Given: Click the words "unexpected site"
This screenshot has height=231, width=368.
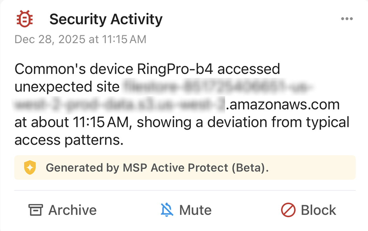Looking at the screenshot, I should 67,87.
